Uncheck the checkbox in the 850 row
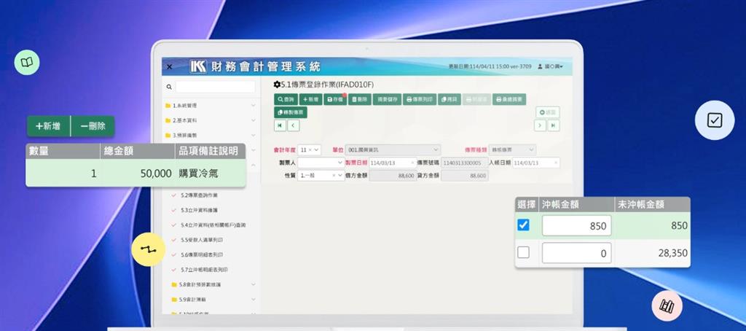This screenshot has width=746, height=331. (x=523, y=225)
